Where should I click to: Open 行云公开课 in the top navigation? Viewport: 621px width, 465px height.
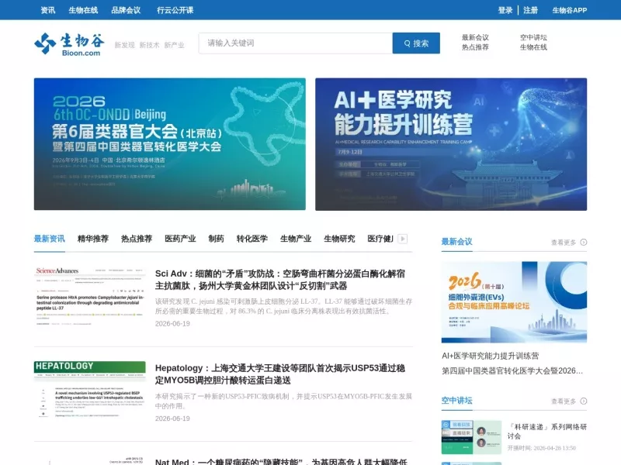pos(175,10)
